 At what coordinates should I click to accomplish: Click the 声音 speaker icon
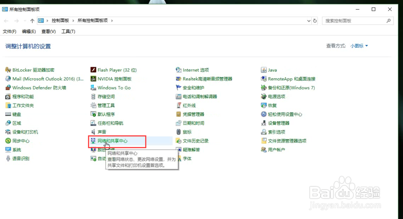click(x=93, y=132)
